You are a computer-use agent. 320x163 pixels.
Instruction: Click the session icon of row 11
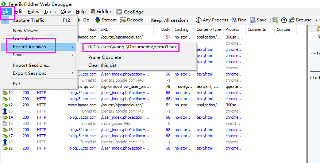click(x=5, y=99)
